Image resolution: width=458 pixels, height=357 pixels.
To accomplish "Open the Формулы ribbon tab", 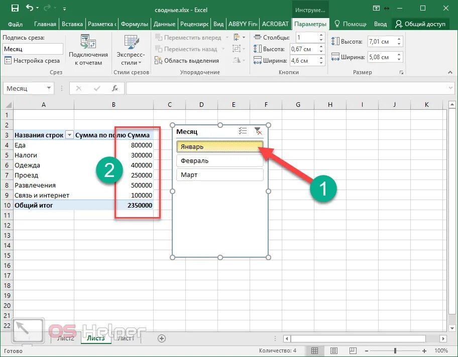I will pyautogui.click(x=135, y=24).
